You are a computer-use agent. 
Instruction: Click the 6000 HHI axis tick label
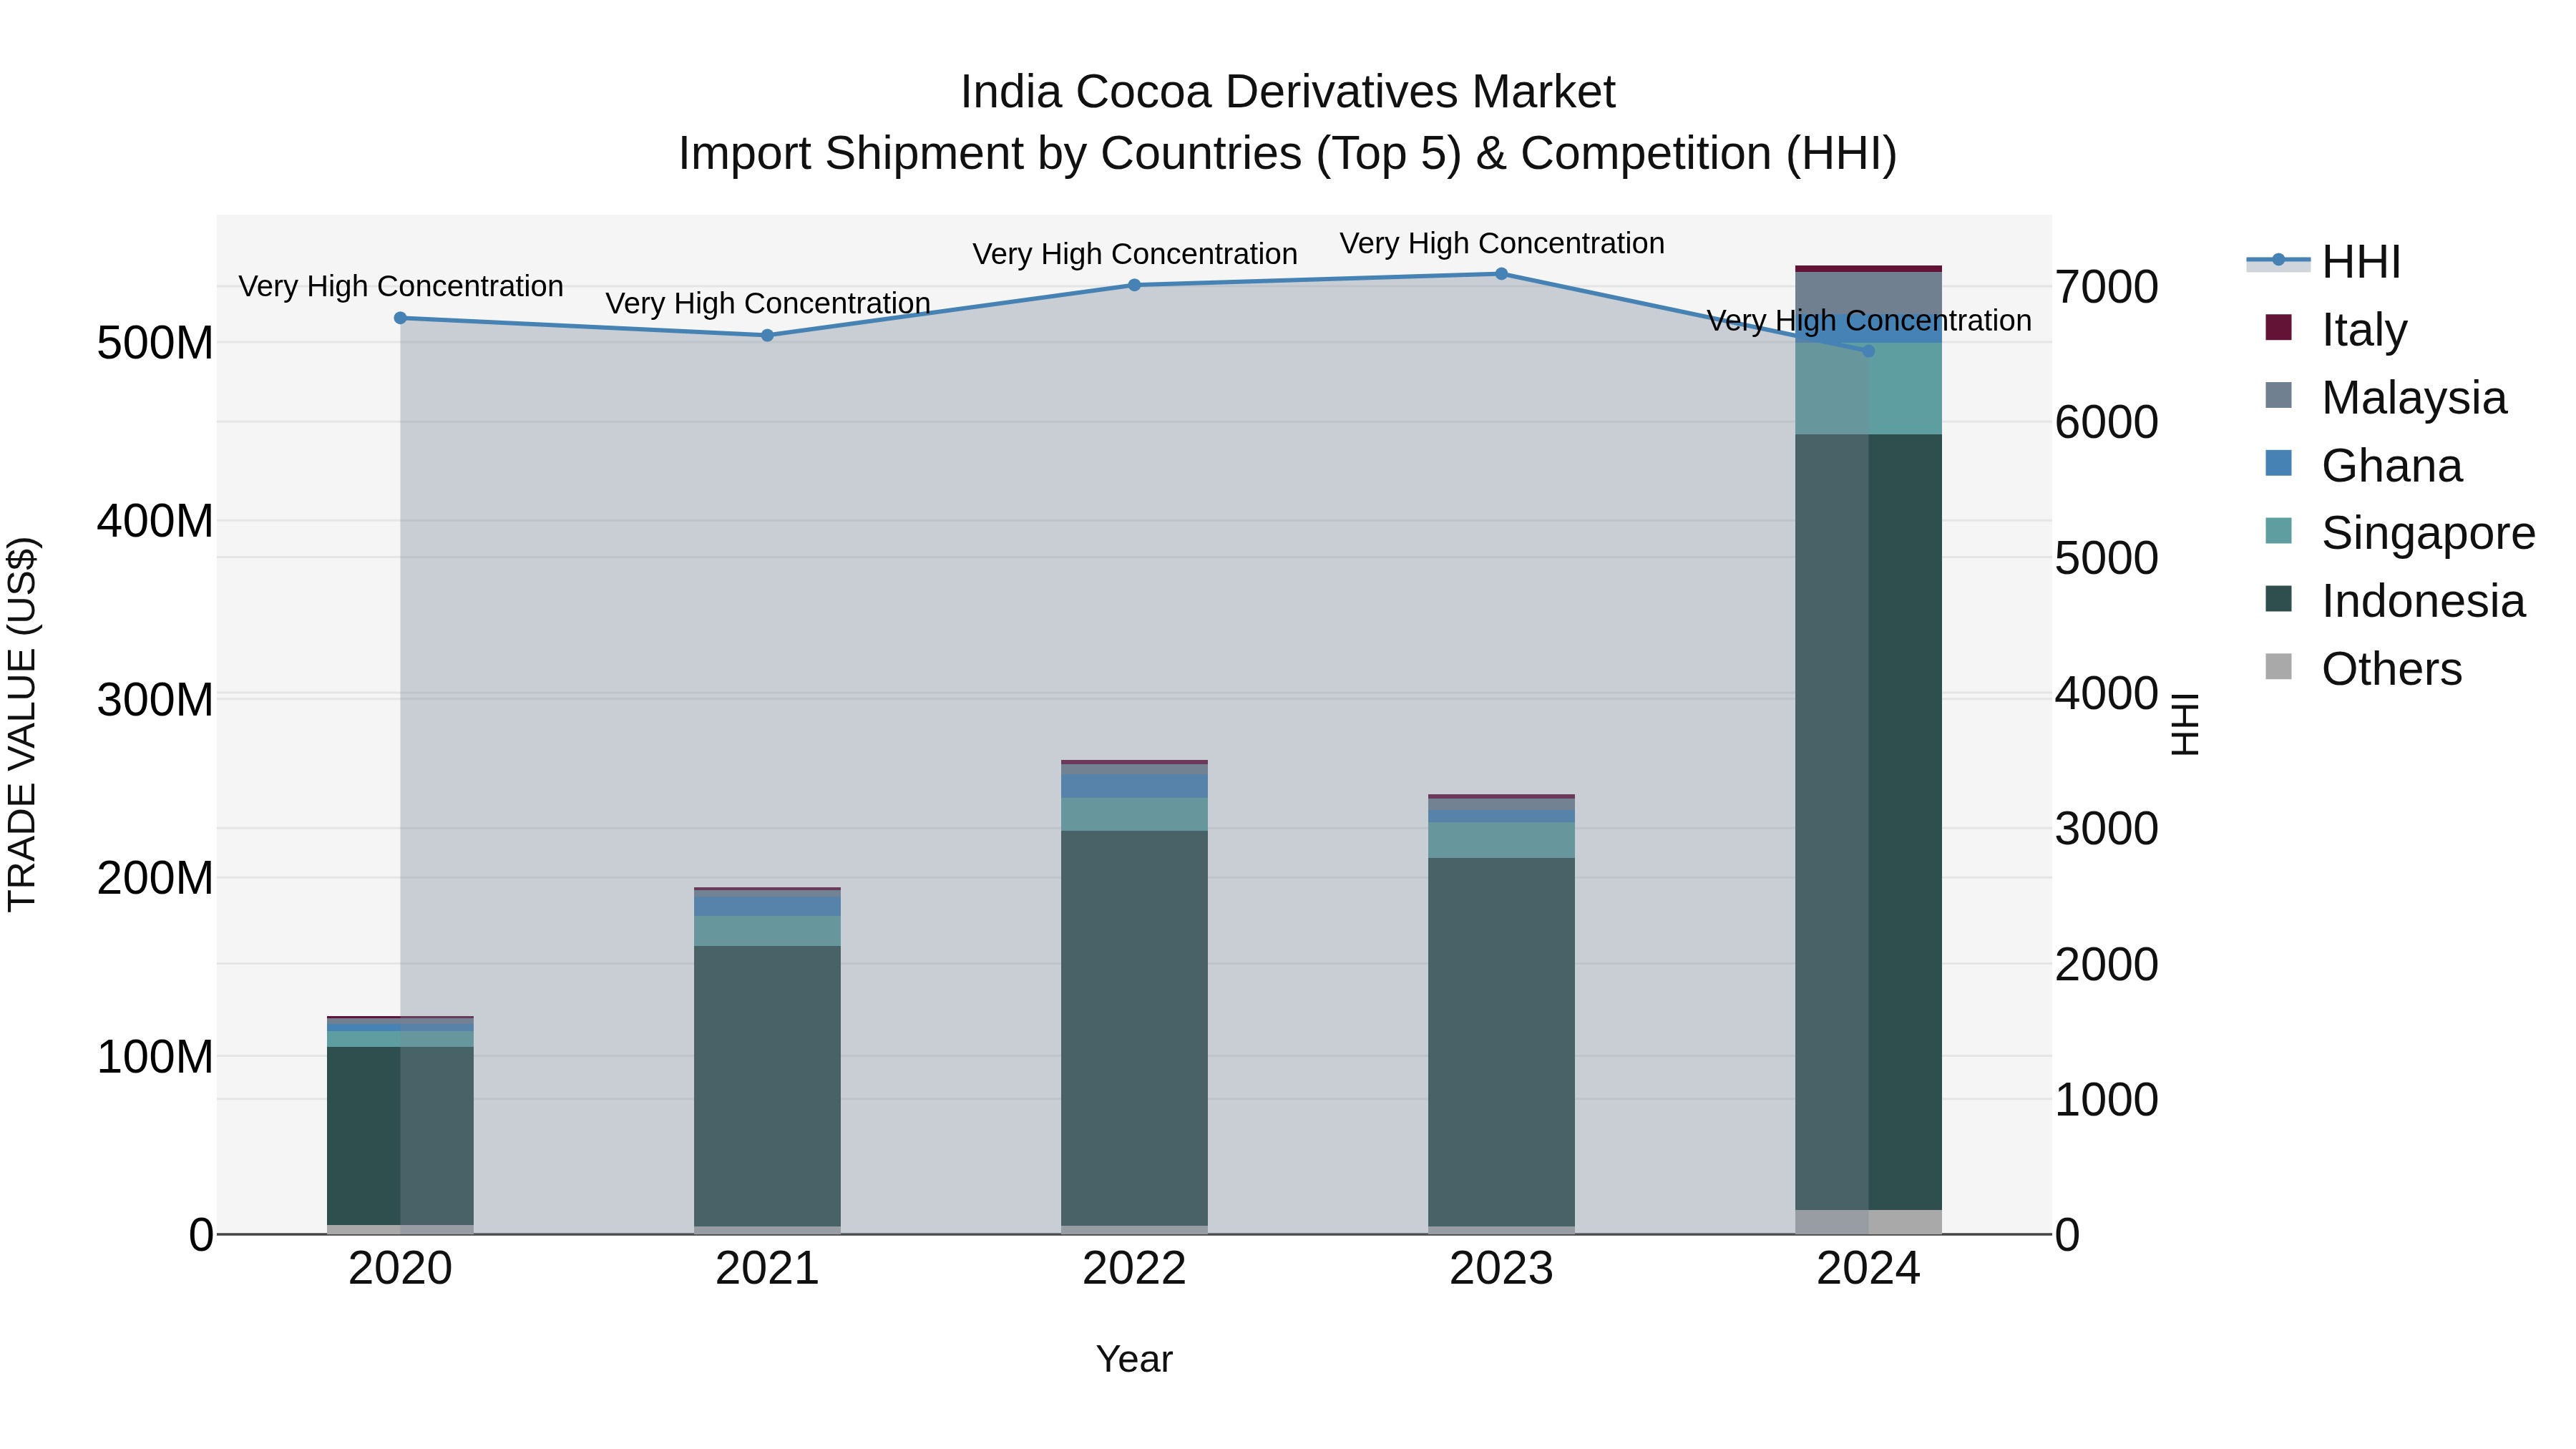(x=2107, y=422)
